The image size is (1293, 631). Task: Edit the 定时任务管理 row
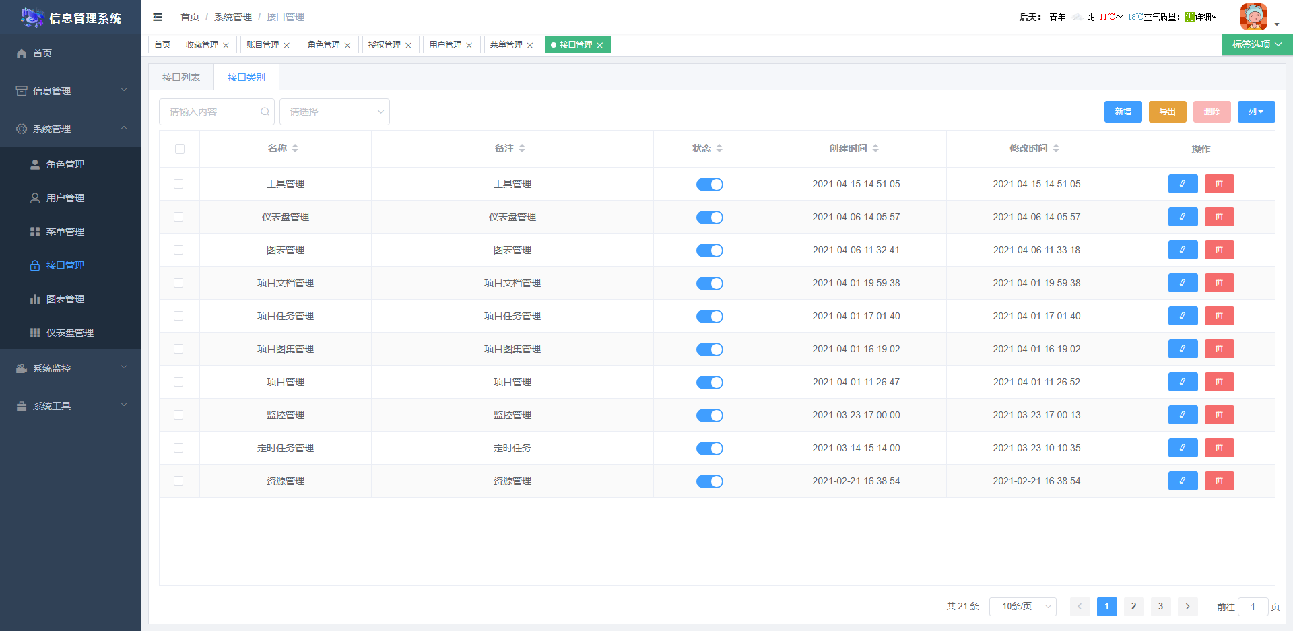coord(1183,448)
